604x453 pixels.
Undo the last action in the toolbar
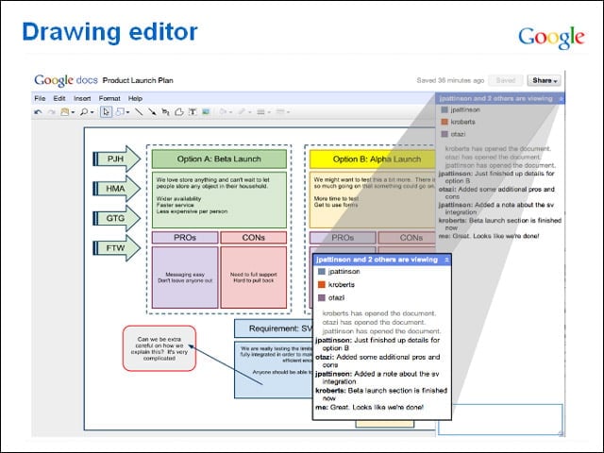coord(38,112)
